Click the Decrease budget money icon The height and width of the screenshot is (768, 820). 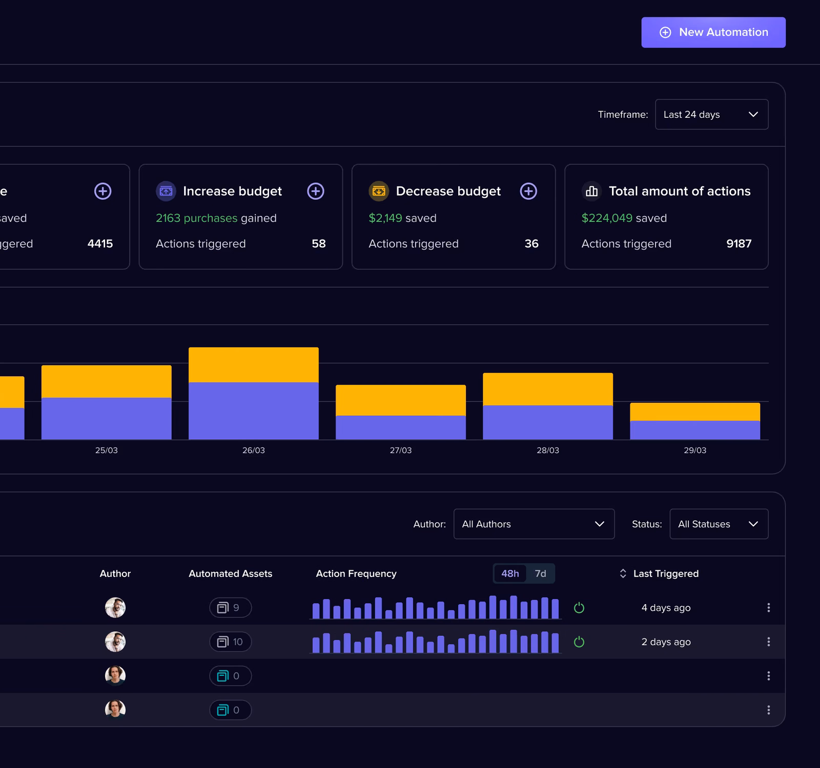379,191
